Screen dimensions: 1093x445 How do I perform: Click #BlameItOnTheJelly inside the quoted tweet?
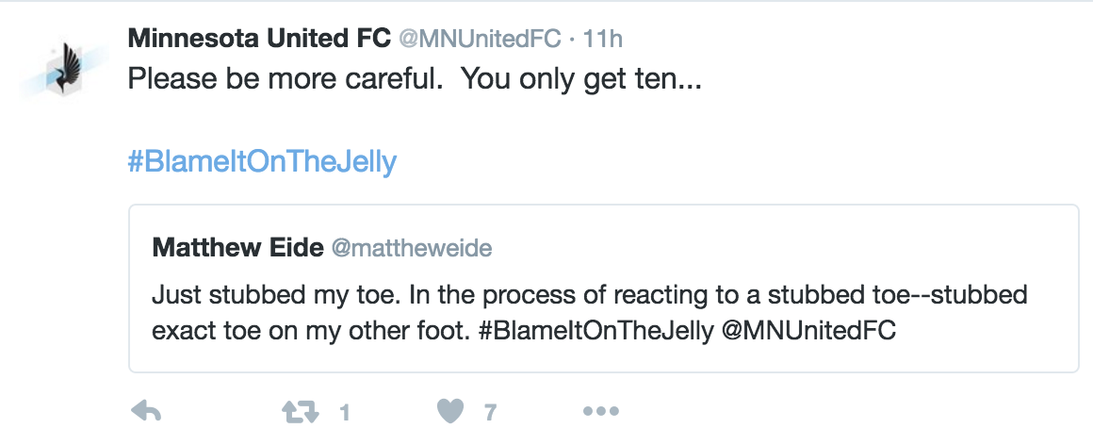pos(596,331)
